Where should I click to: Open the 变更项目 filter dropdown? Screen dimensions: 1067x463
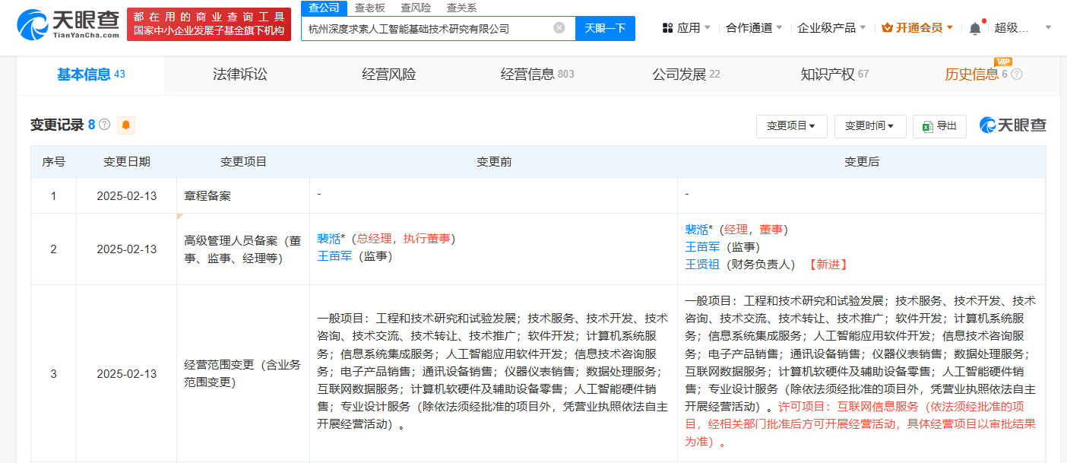coord(791,126)
